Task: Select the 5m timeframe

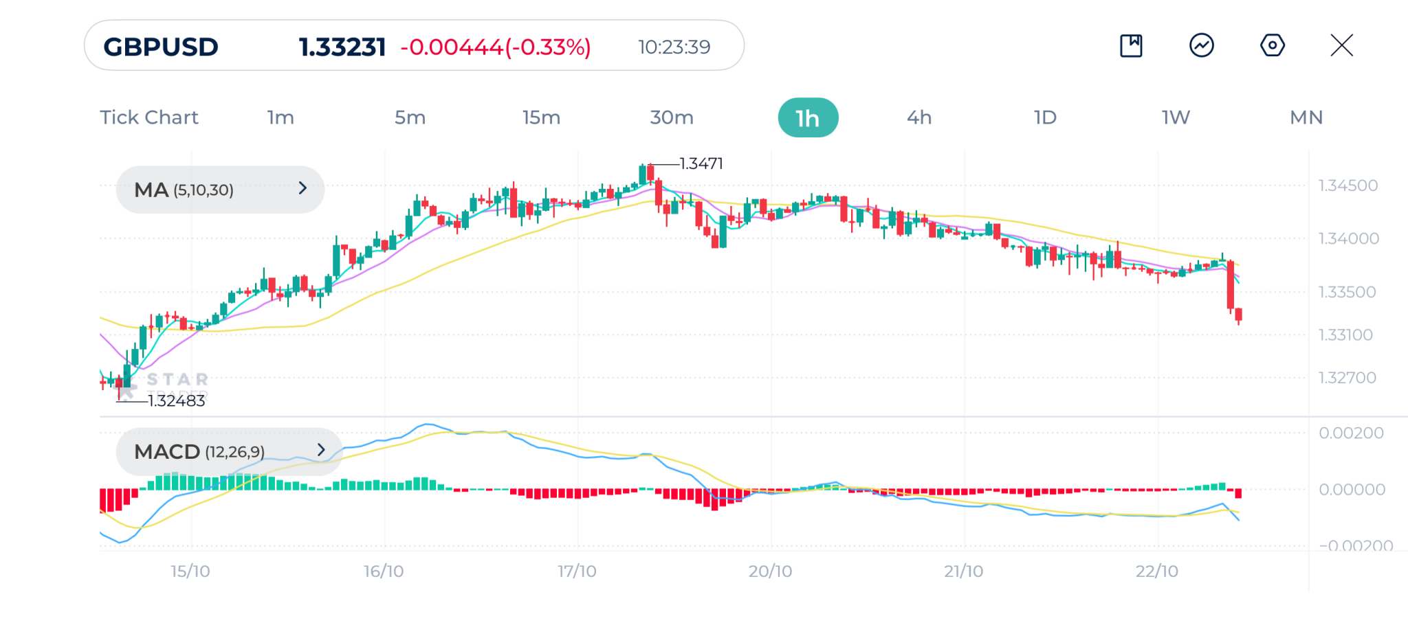Action: (x=410, y=117)
